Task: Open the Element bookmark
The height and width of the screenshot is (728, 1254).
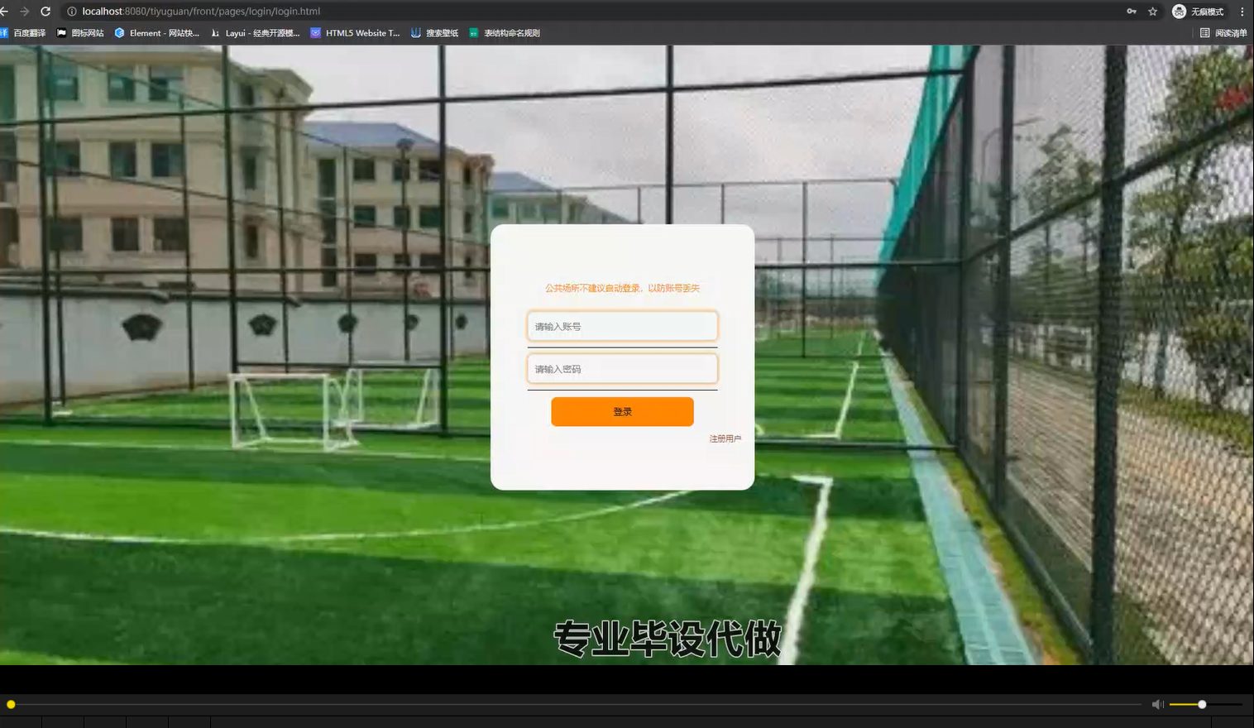Action: click(157, 33)
